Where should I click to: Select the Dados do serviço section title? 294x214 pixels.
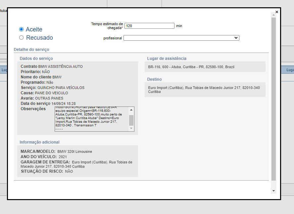[x=36, y=59]
